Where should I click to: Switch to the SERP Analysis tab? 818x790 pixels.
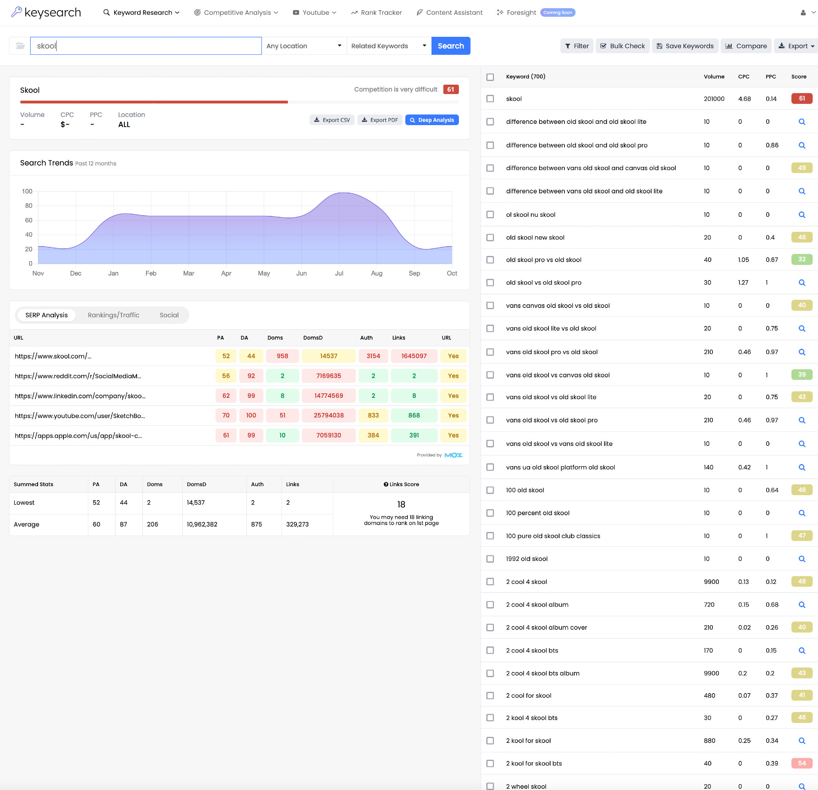pos(46,315)
